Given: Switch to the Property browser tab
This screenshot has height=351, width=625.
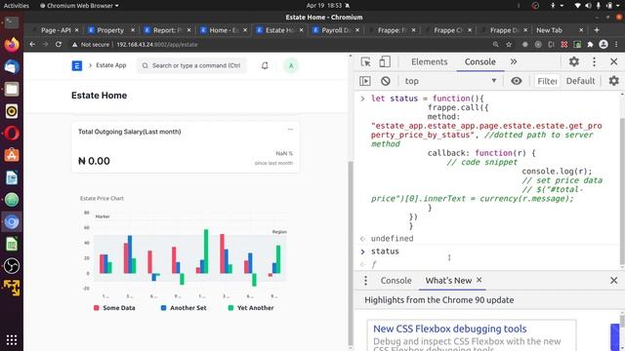Looking at the screenshot, I should pos(110,30).
